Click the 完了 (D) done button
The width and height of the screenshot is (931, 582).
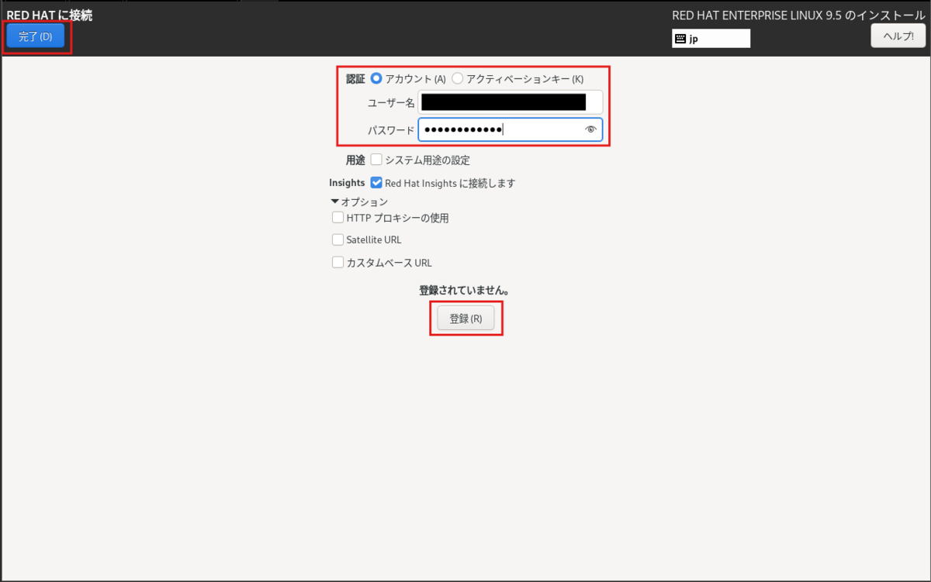[36, 36]
